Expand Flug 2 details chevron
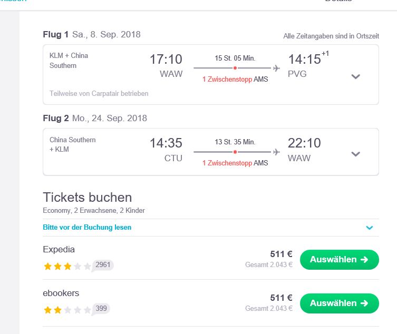 [355, 154]
